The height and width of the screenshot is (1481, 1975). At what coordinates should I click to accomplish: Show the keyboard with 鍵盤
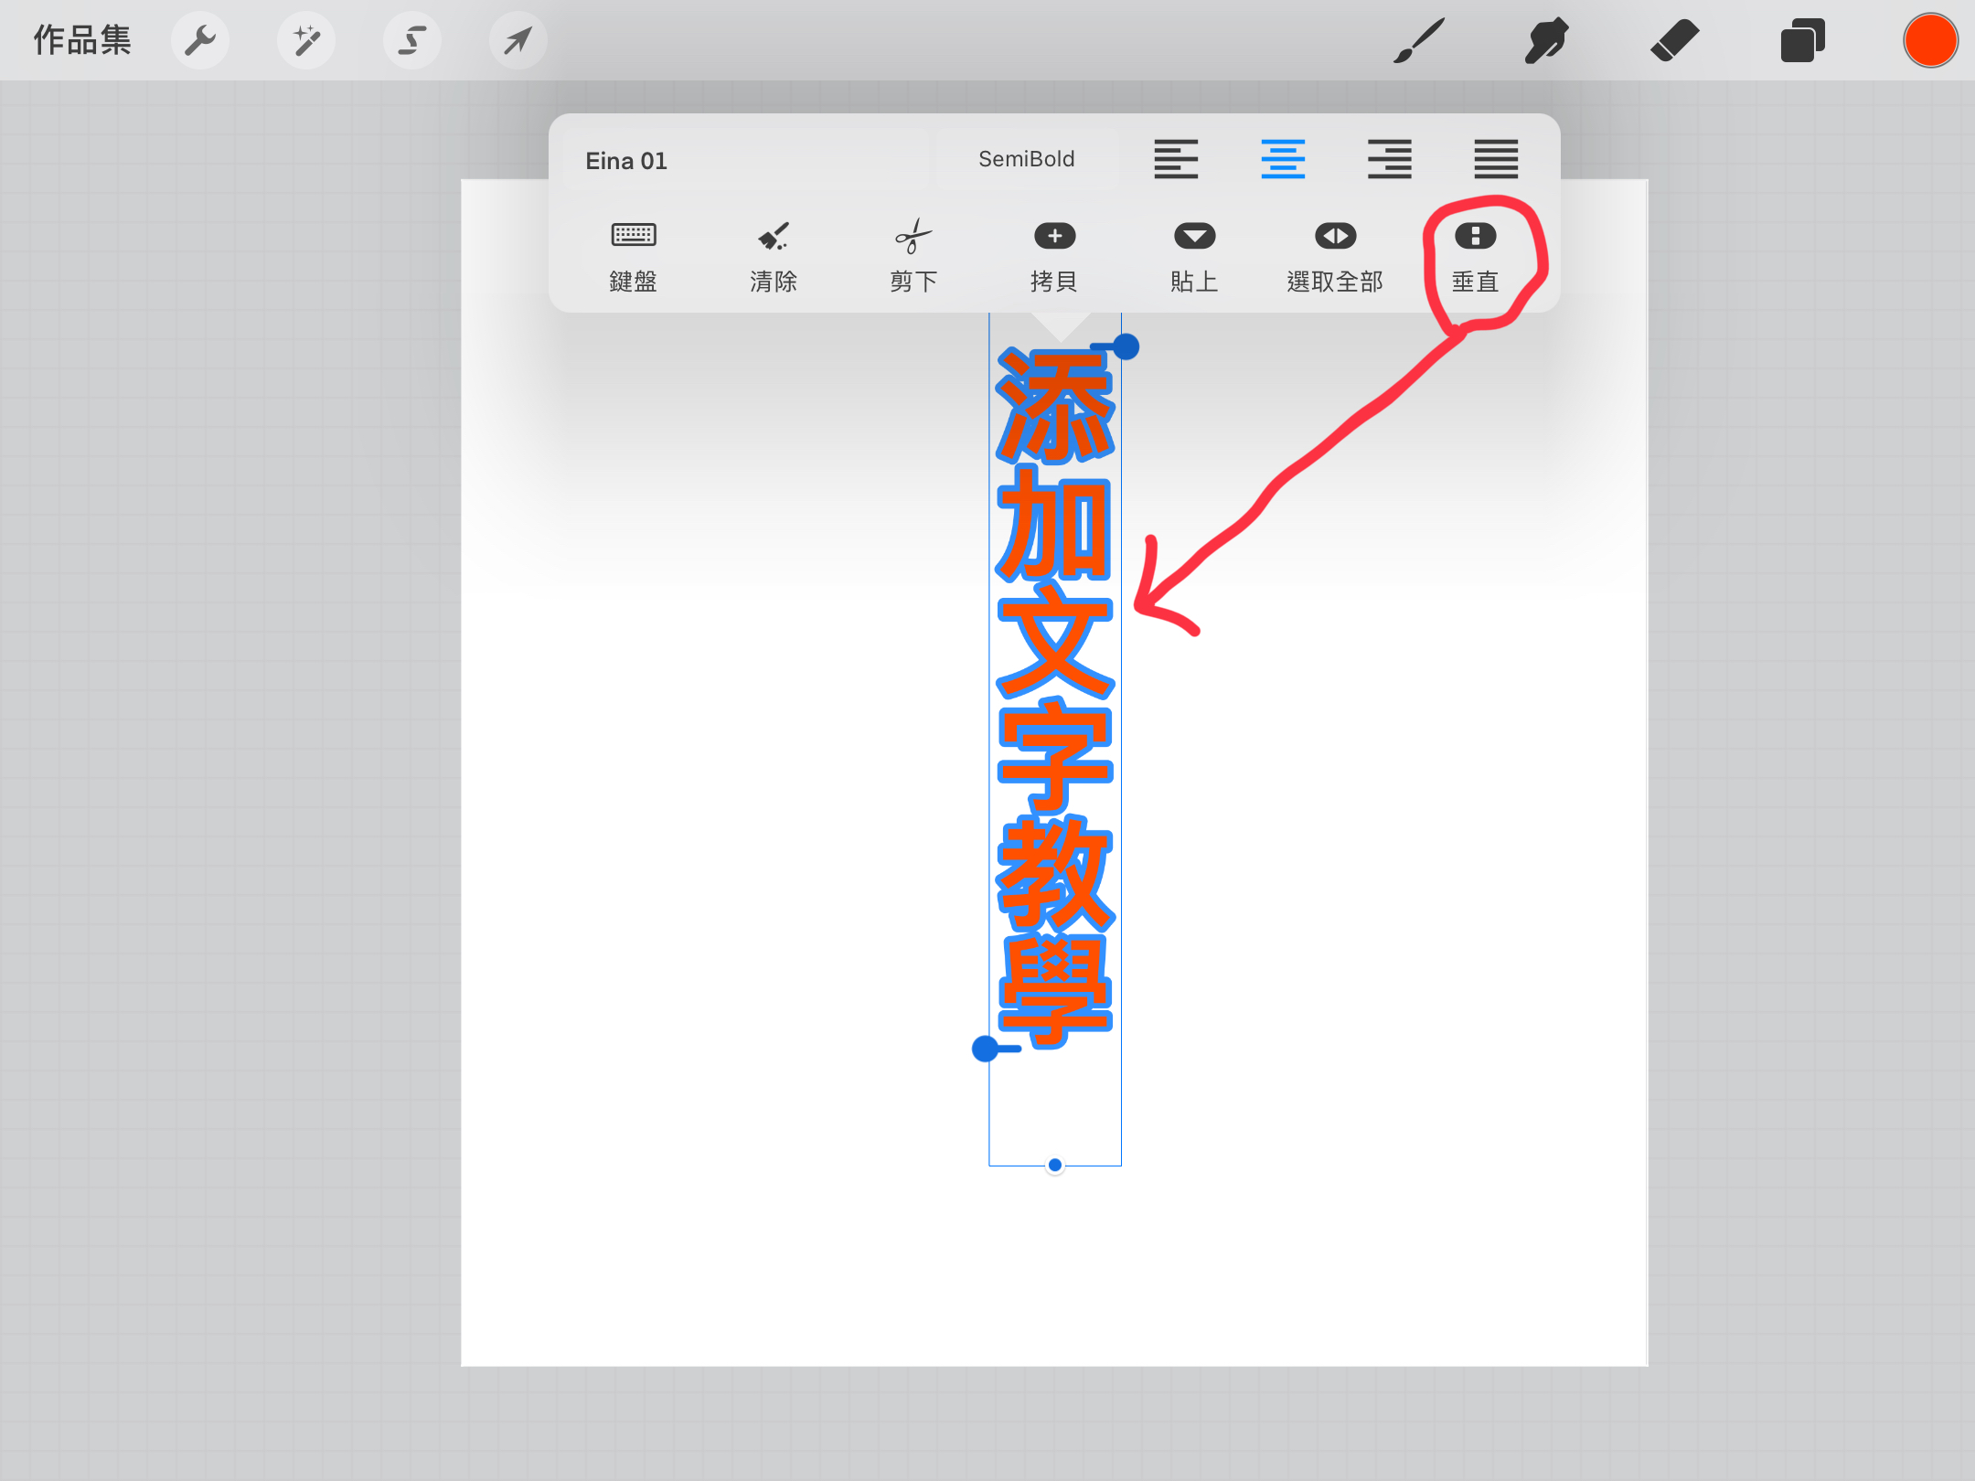[634, 256]
